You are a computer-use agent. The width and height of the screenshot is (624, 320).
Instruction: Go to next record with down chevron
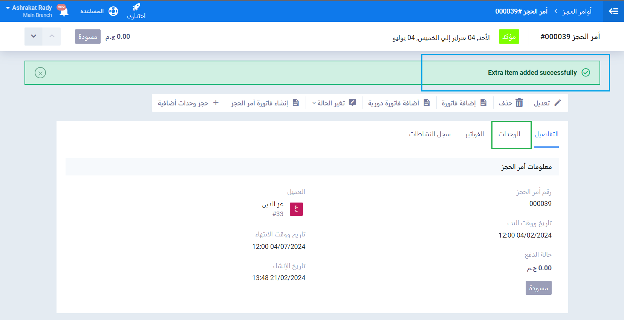pyautogui.click(x=34, y=37)
